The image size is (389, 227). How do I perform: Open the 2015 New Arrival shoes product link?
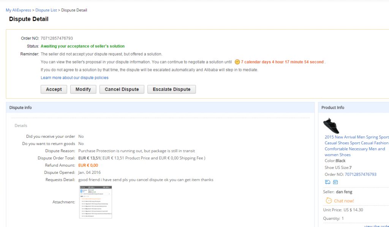click(356, 146)
